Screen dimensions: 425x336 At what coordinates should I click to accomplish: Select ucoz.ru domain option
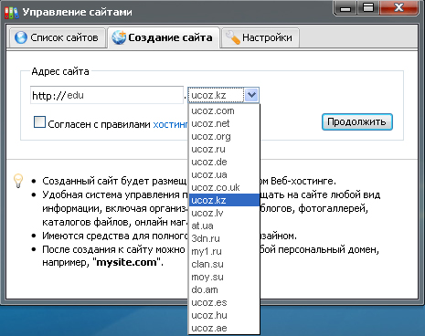224,149
